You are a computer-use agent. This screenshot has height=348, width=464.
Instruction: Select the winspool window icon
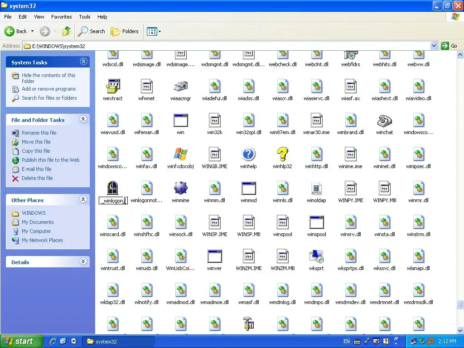tap(316, 222)
